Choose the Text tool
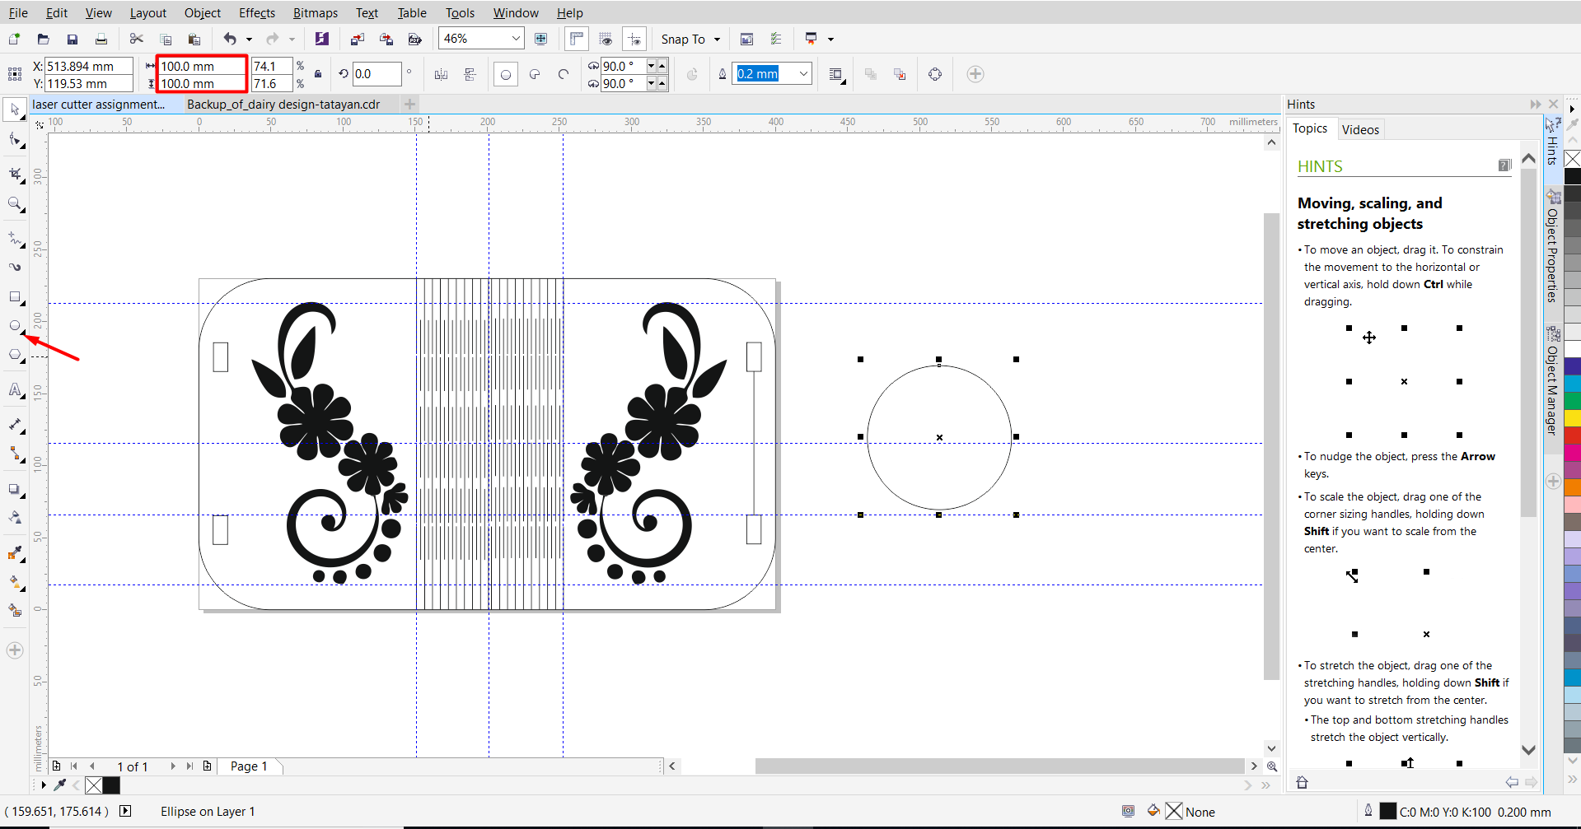 (15, 389)
